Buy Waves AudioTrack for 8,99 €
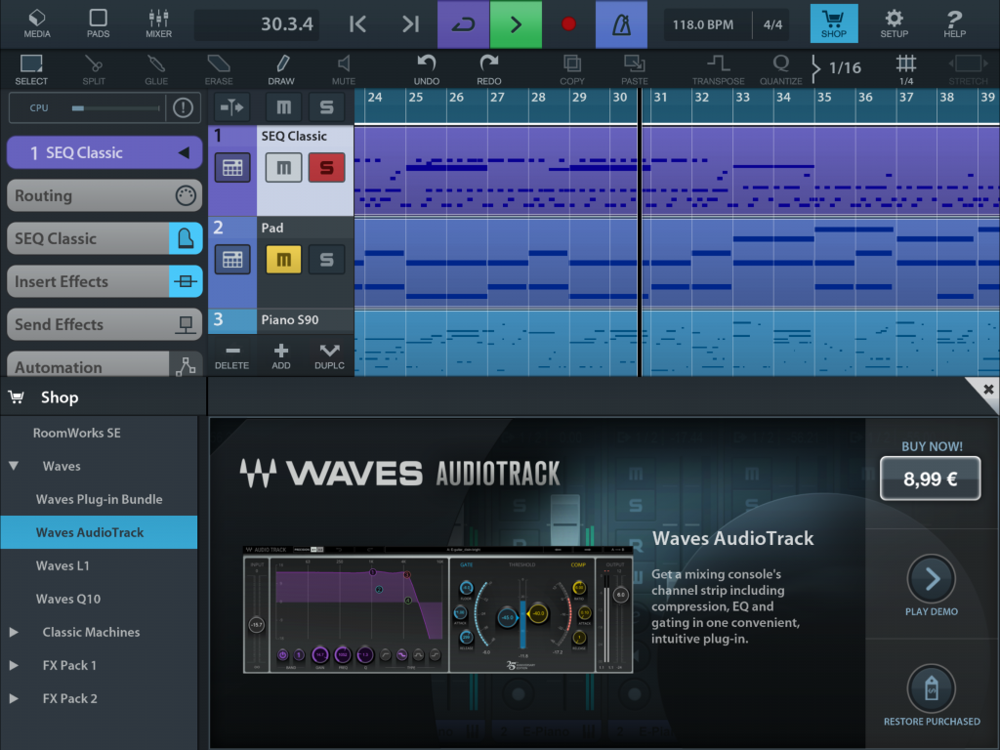 pos(930,478)
